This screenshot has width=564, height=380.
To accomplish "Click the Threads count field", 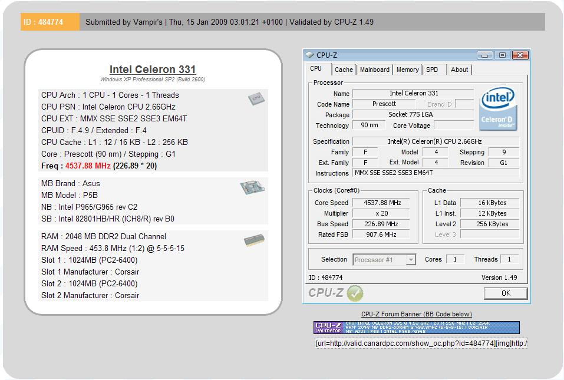I will [509, 259].
